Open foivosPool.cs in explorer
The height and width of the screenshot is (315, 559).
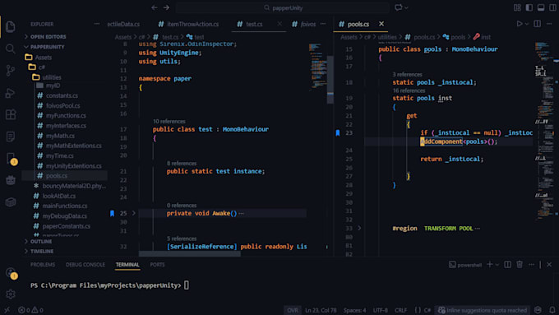(62, 105)
